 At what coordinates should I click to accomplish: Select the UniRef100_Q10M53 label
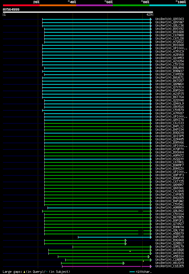[170, 58]
